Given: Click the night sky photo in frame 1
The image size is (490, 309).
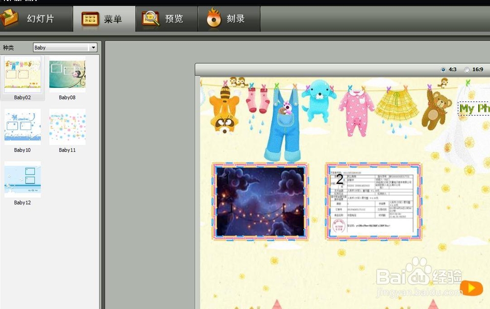Looking at the screenshot, I should [260, 202].
